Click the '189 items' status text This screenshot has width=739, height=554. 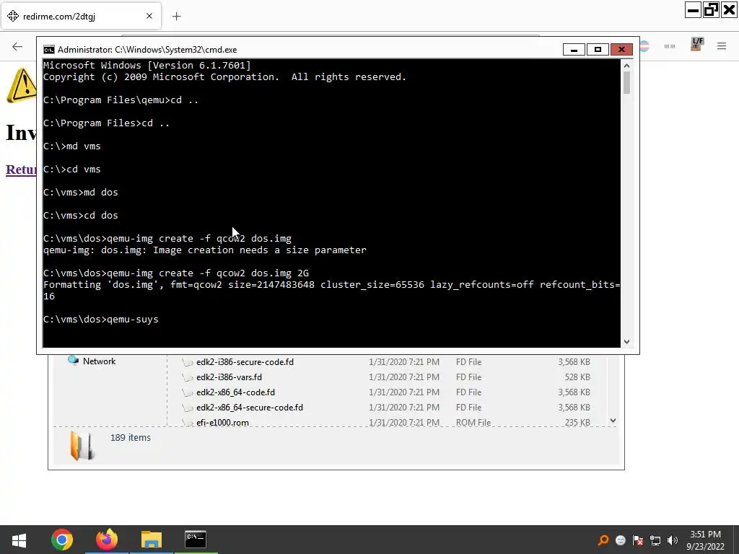pos(131,438)
